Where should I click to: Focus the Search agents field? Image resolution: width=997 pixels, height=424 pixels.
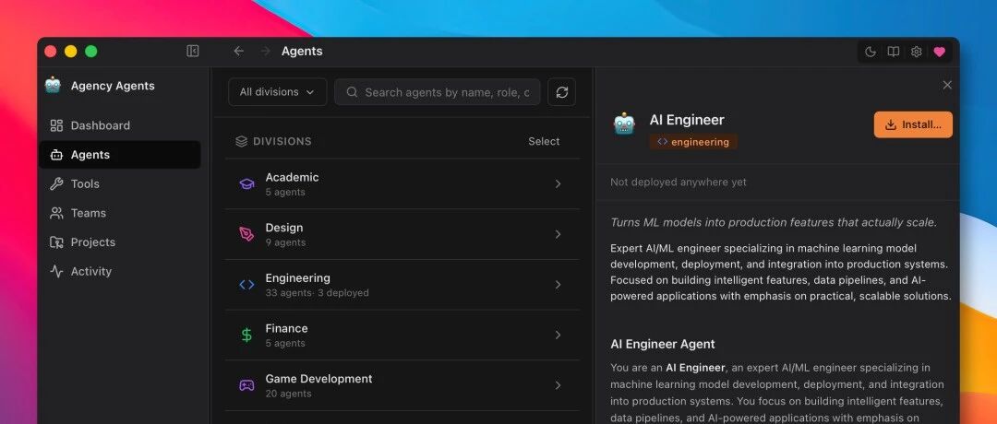point(438,92)
